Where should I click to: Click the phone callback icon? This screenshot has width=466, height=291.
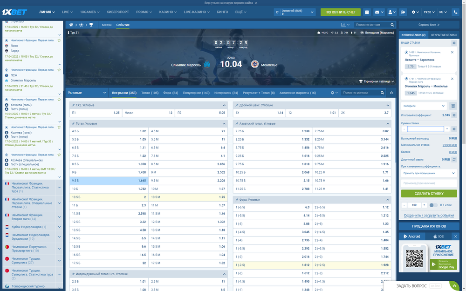[x=455, y=12]
